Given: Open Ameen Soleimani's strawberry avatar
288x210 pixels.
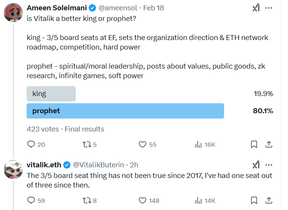Looking at the screenshot, I should tap(13, 13).
